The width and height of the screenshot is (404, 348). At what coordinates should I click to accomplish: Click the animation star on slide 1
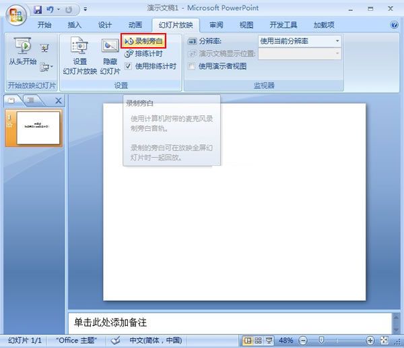click(x=9, y=125)
